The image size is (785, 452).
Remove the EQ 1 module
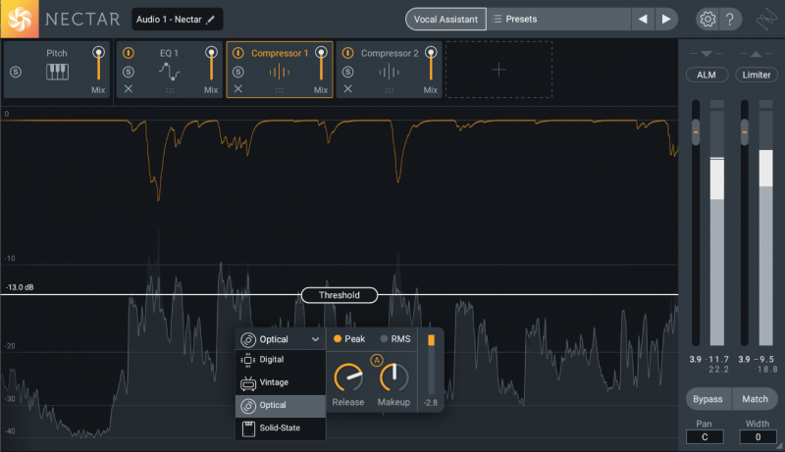coord(129,89)
